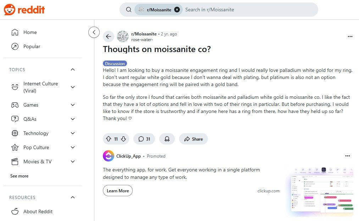Click the Discussion flair tag
Image resolution: width=359 pixels, height=221 pixels.
click(x=115, y=63)
